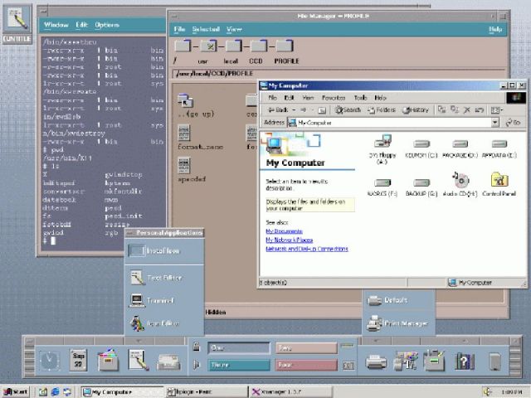Open the Back history dropdown arrow
This screenshot has width=531, height=398.
(x=294, y=110)
